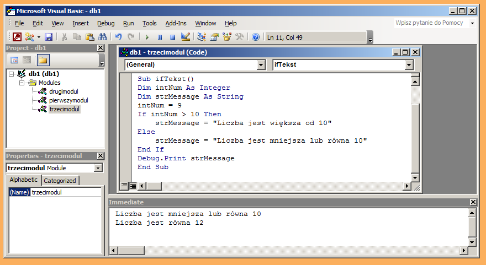This screenshot has height=265, width=486.
Task: Open toolbar options arrow after Ln/Col box
Action: pos(370,37)
